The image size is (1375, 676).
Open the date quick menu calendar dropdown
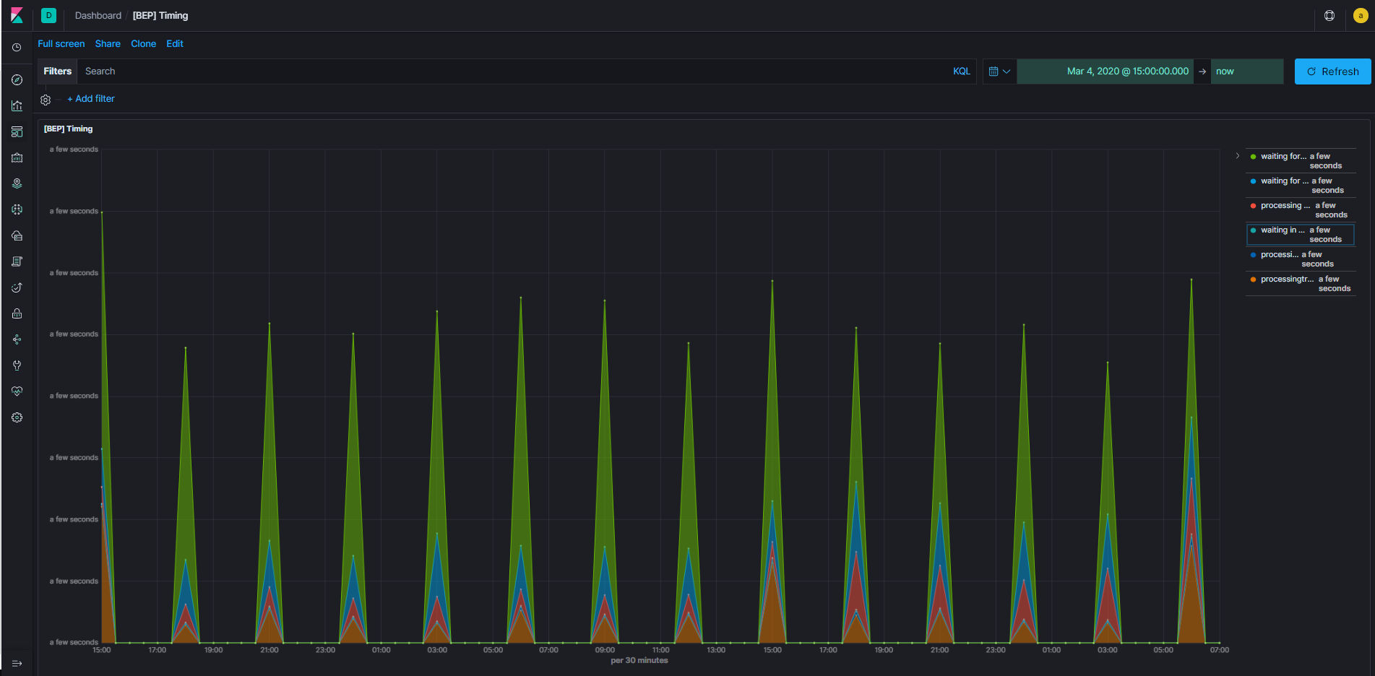(x=999, y=71)
